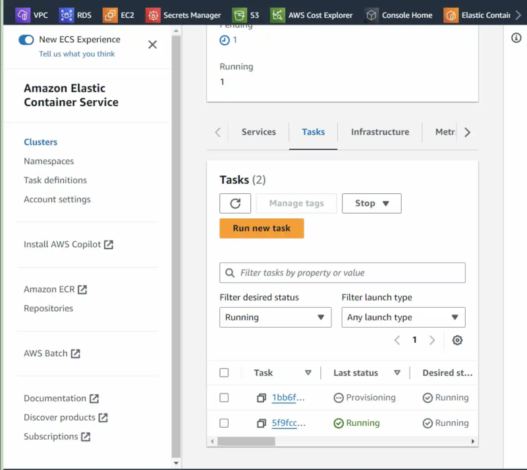Switch to the Services tab
Viewport: 527px width, 470px height.
(x=259, y=132)
